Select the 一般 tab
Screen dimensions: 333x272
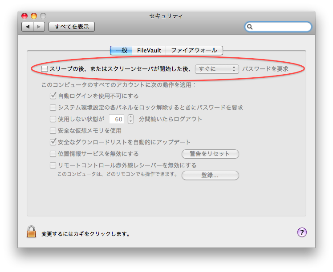click(x=121, y=51)
